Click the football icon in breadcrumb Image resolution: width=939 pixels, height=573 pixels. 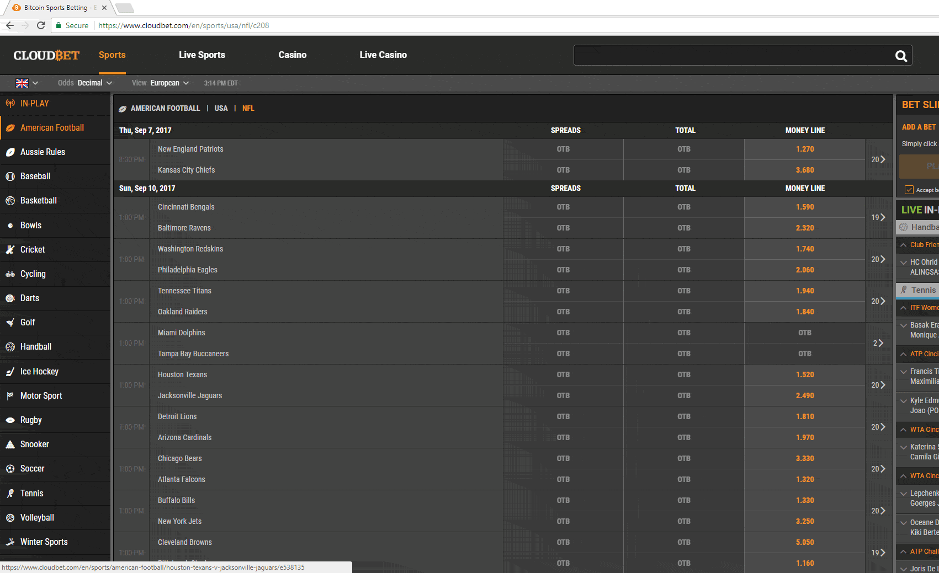click(123, 109)
